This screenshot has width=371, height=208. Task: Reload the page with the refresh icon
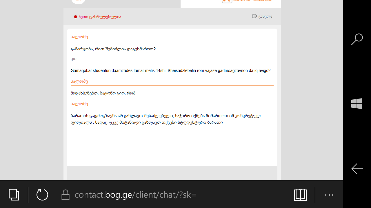42,194
